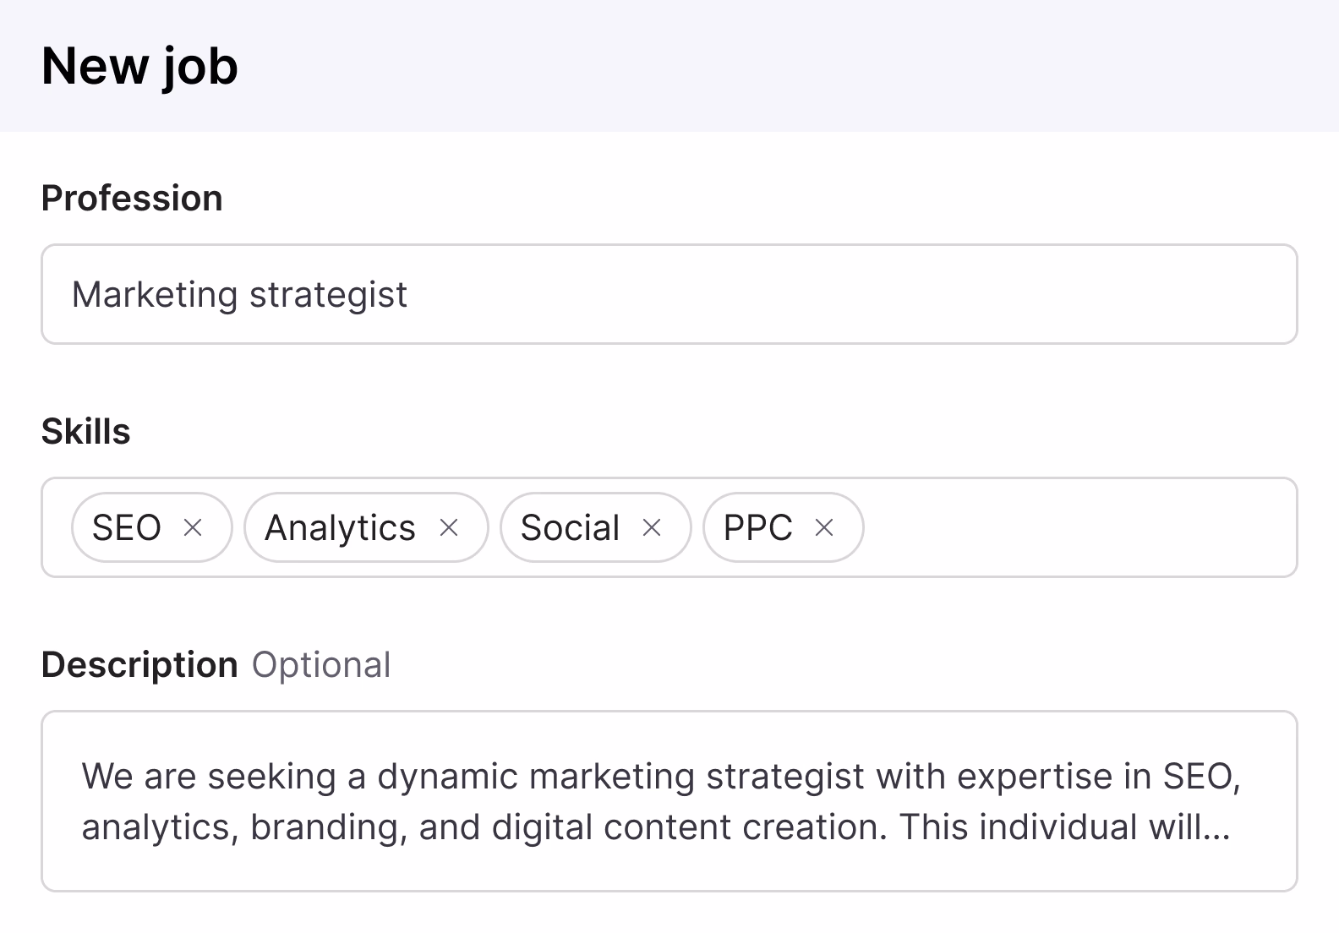Image resolution: width=1339 pixels, height=933 pixels.
Task: Delete the Social skill tag
Action: [x=652, y=528]
